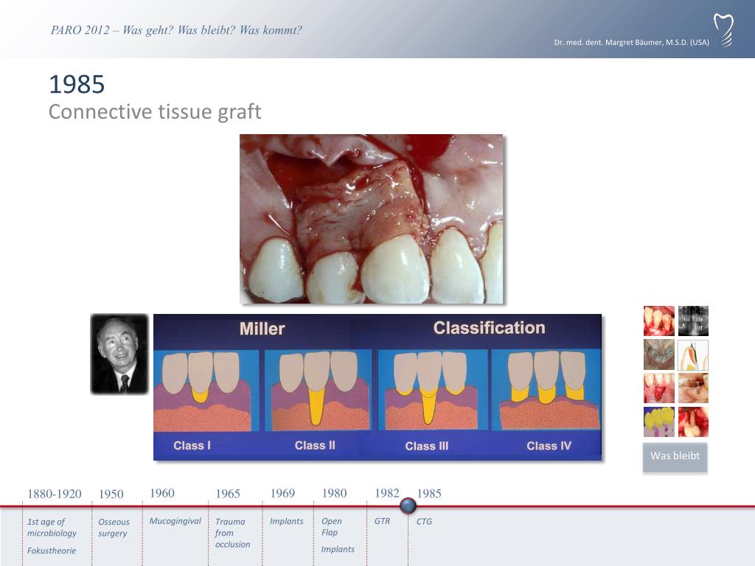
Task: Select the 'Class III' diagram label
Action: (427, 446)
